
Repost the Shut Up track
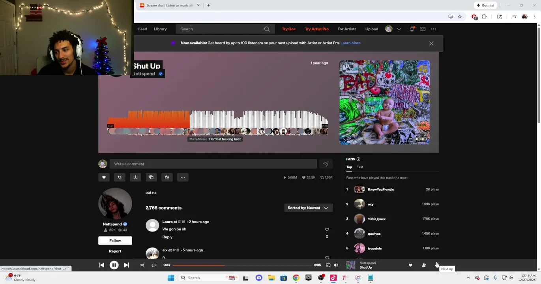(120, 177)
